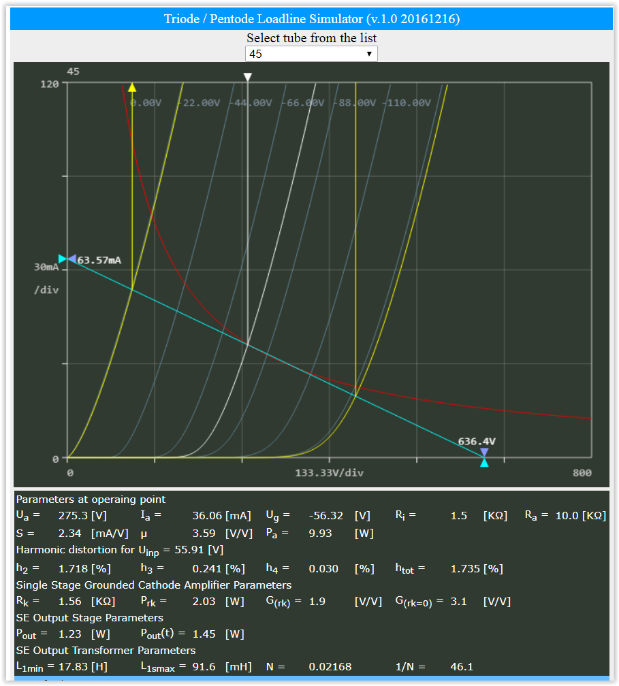619x686 pixels.
Task: Click the Pa value 9.93
Action: point(321,534)
